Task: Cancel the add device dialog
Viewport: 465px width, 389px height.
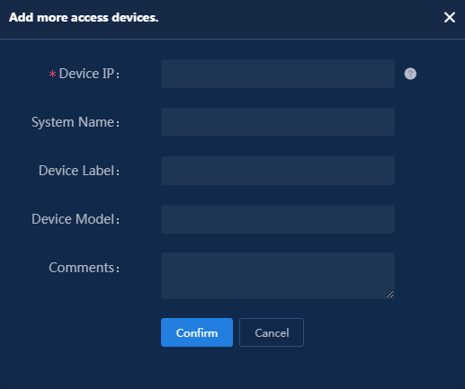Action: click(x=272, y=332)
